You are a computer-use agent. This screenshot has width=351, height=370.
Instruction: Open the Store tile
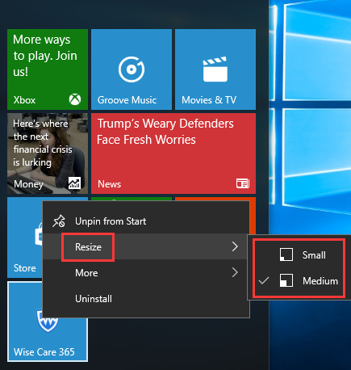pyautogui.click(x=25, y=238)
